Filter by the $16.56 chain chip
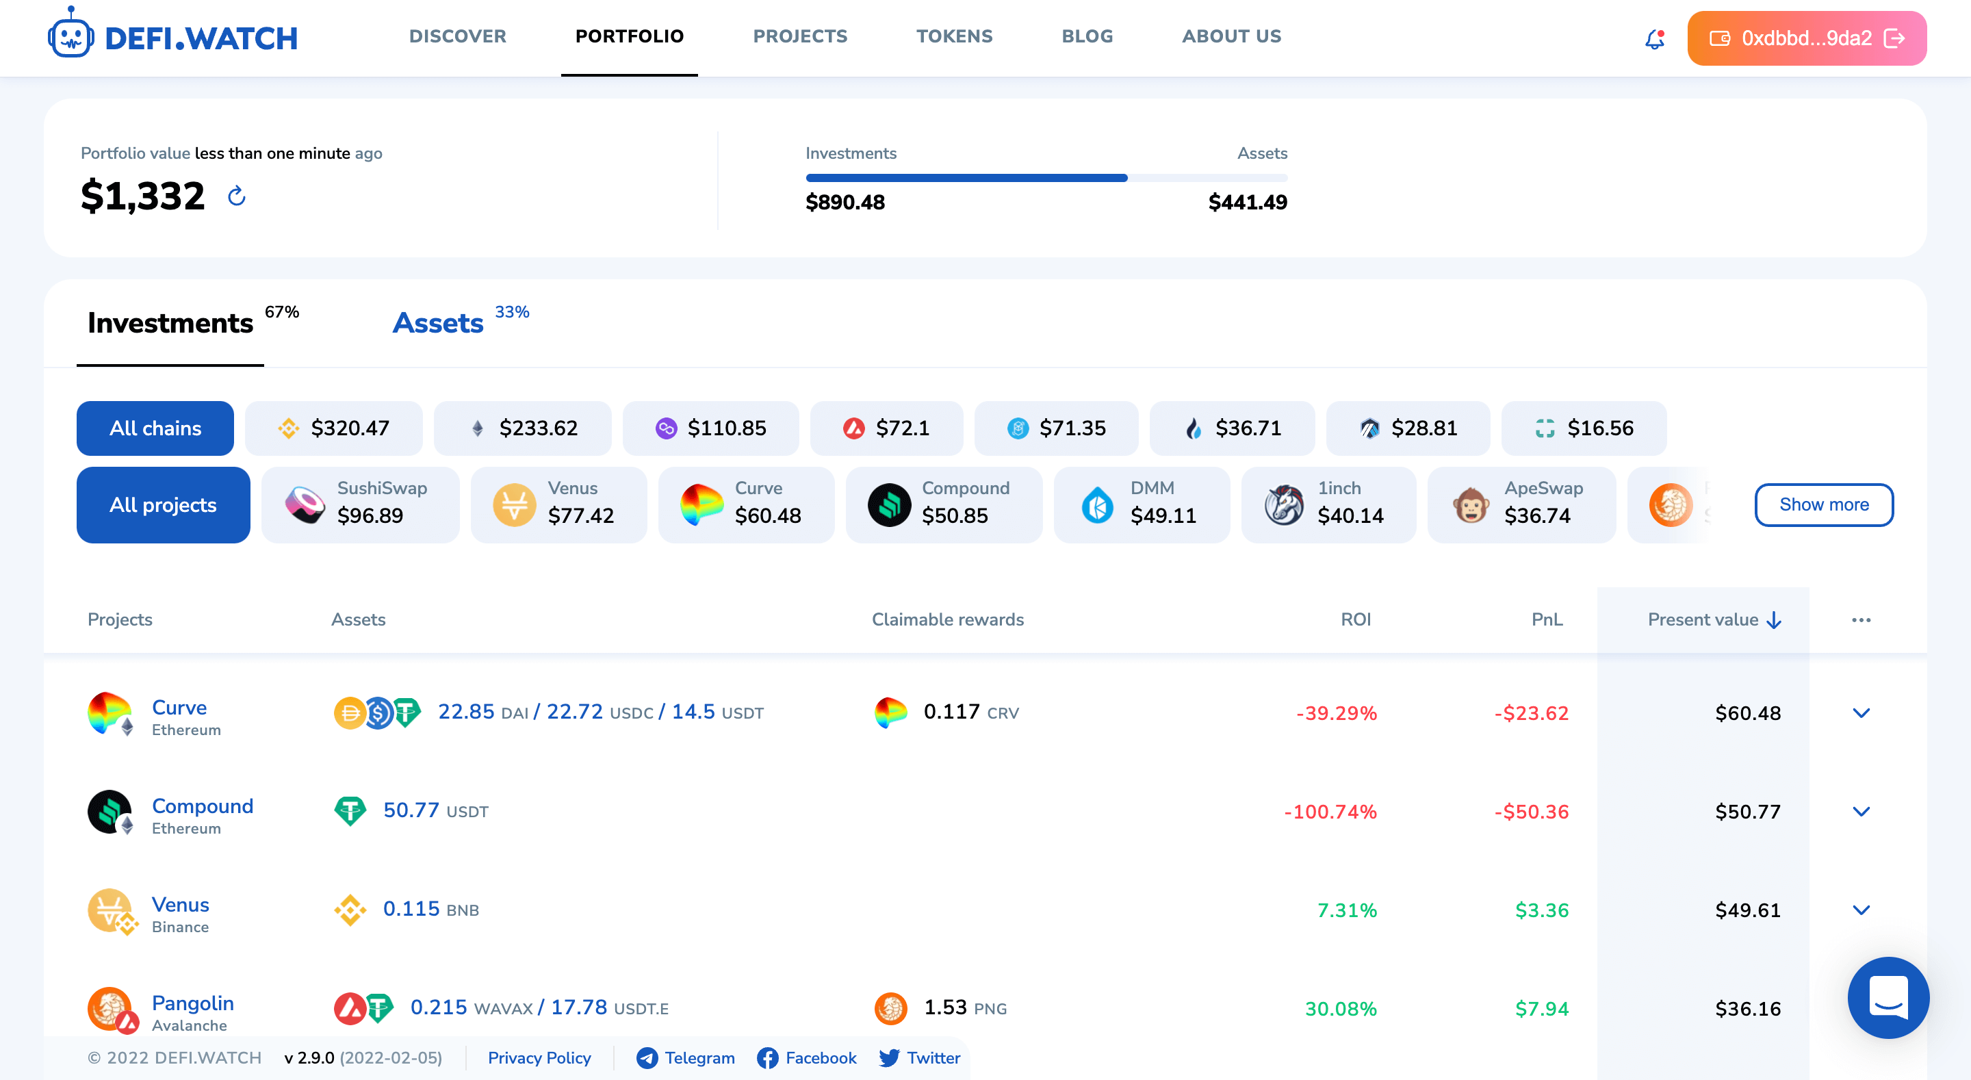This screenshot has width=1971, height=1080. [1584, 428]
